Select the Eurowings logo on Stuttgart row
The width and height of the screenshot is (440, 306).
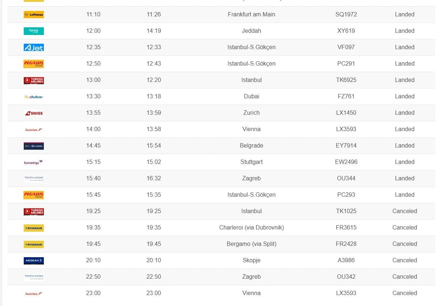[x=34, y=162]
